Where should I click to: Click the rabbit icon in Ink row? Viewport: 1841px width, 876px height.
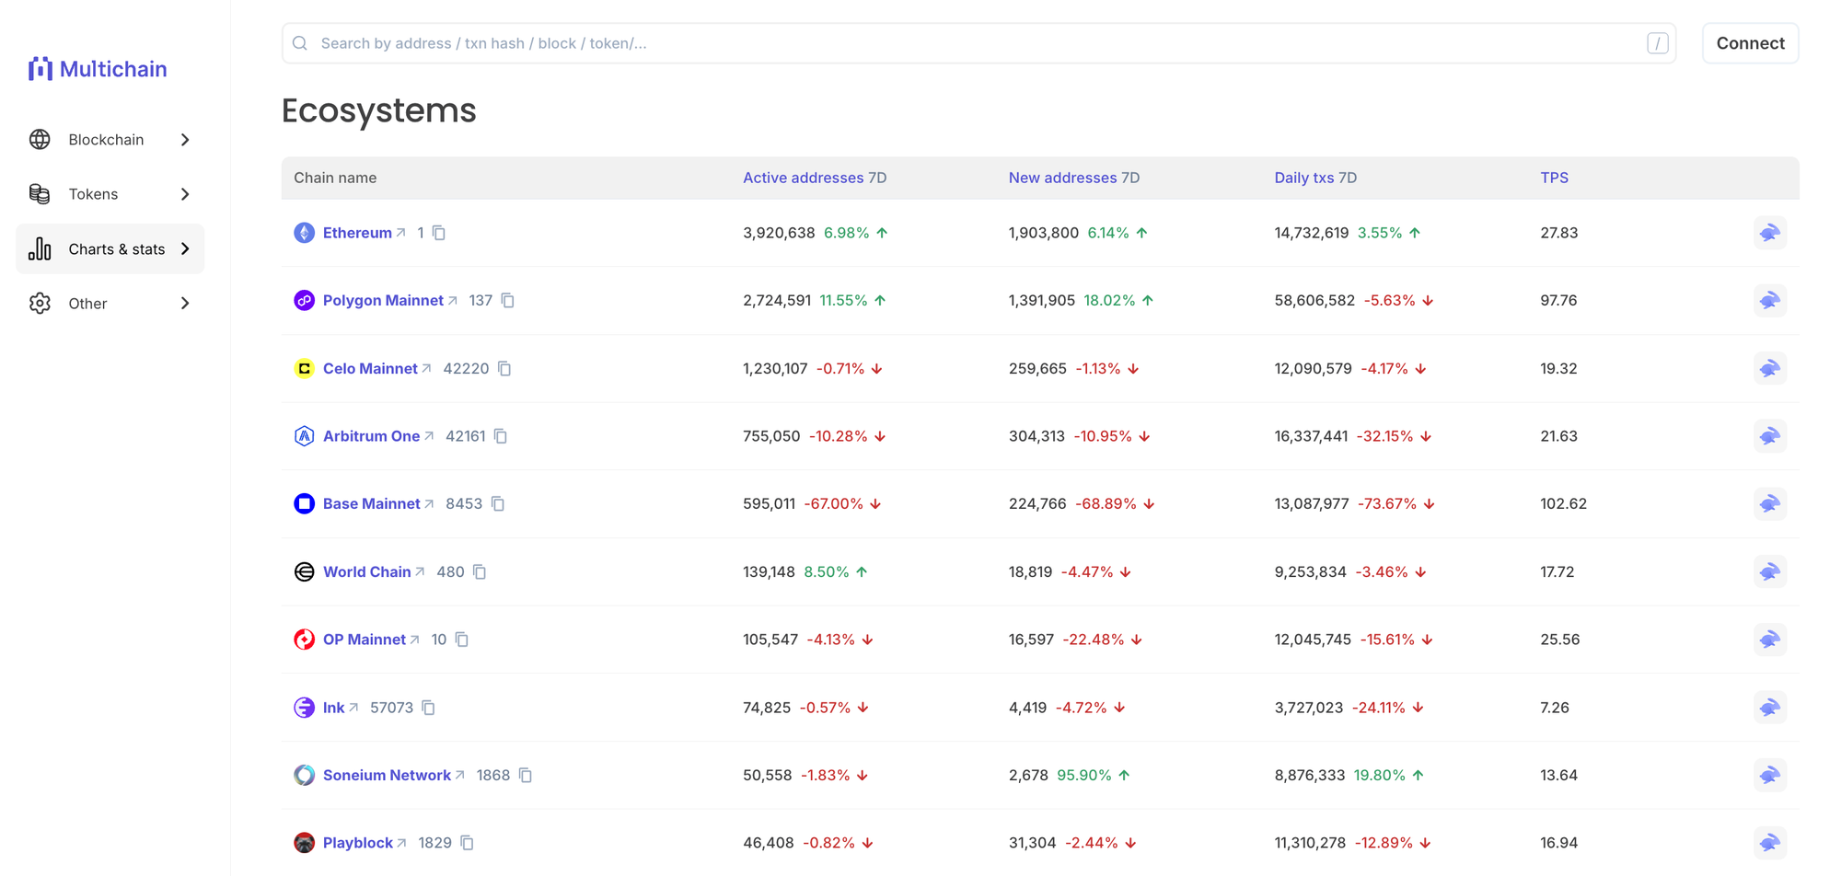click(1769, 708)
